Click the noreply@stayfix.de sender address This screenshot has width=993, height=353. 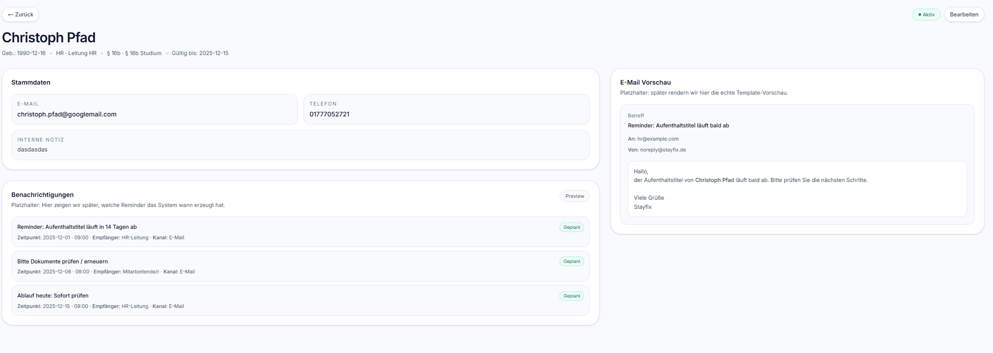click(663, 150)
